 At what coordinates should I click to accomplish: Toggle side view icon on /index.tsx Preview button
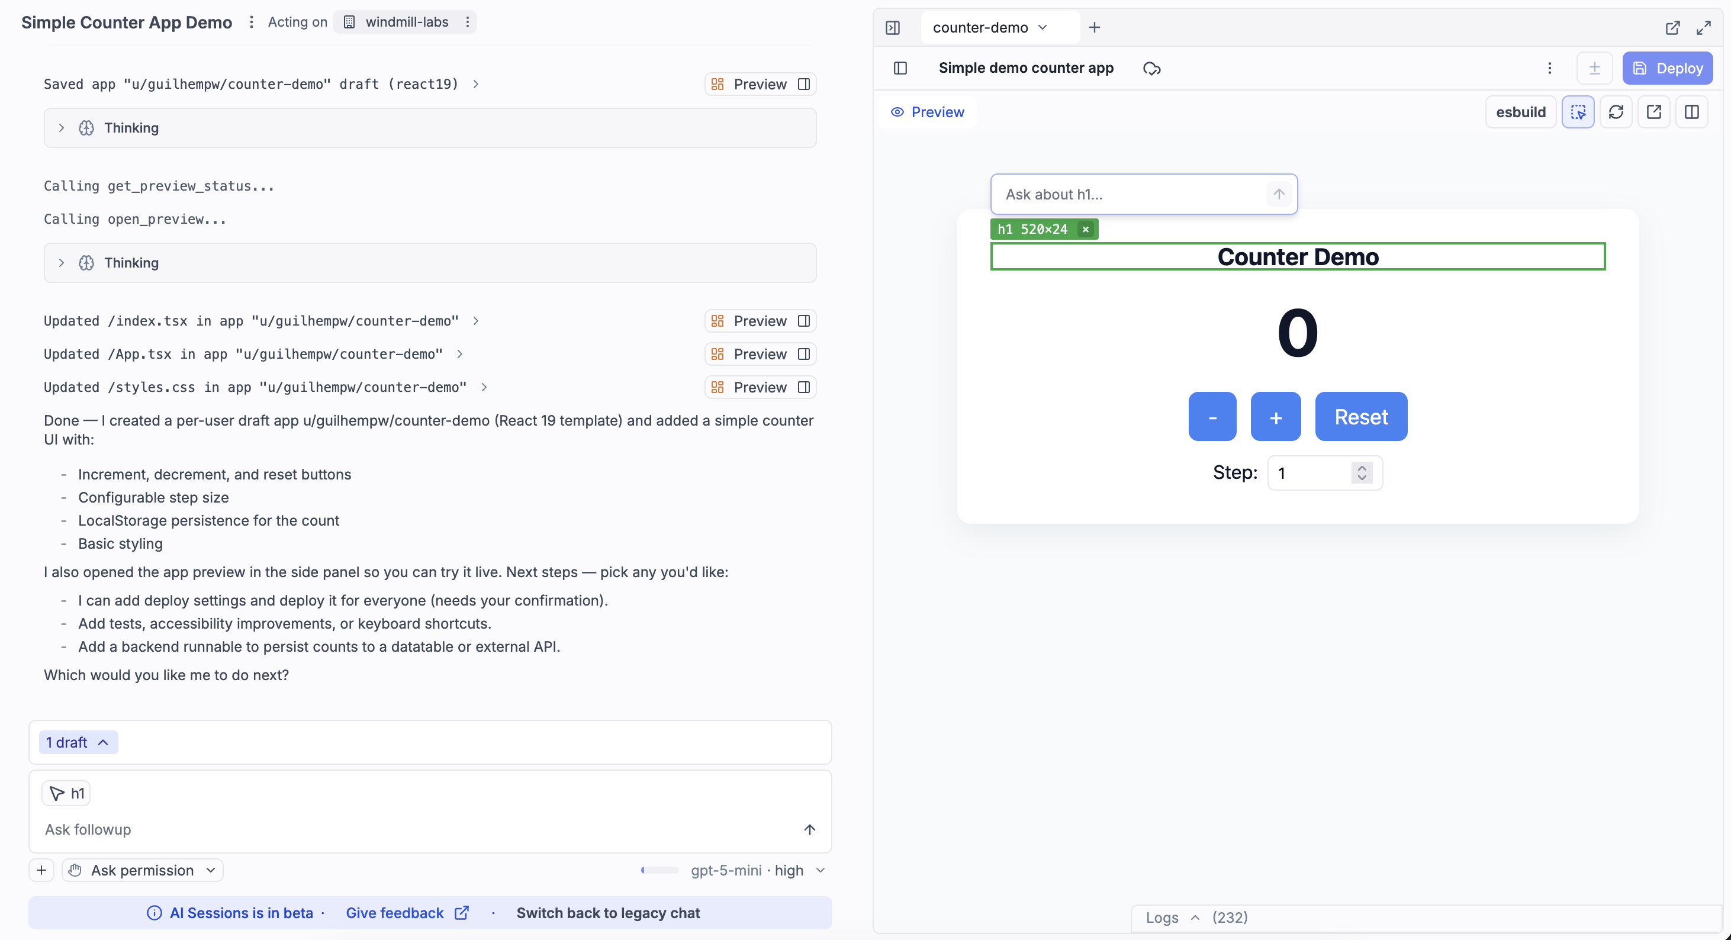804,320
